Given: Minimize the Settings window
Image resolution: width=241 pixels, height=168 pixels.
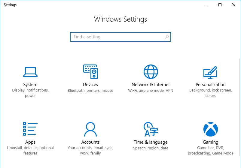Looking at the screenshot, I should pyautogui.click(x=206, y=5).
